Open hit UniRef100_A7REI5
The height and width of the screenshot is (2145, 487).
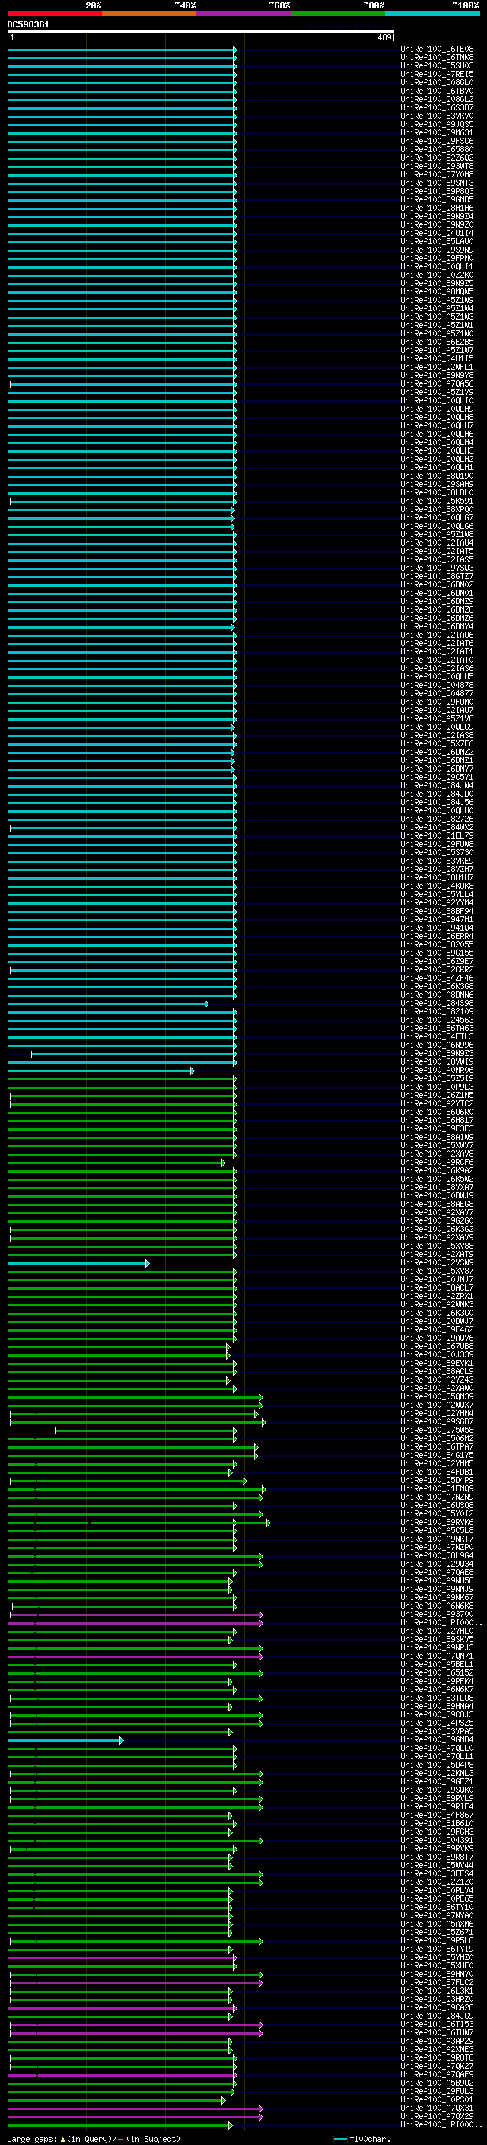[437, 74]
